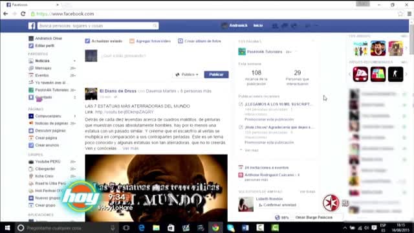Select the Actualizar estado tab
The width and height of the screenshot is (414, 233).
(103, 41)
